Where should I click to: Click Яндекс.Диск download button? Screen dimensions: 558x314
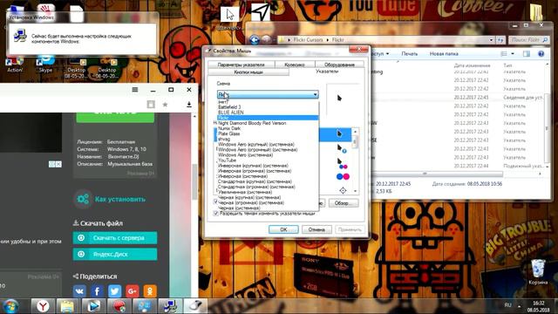click(115, 254)
